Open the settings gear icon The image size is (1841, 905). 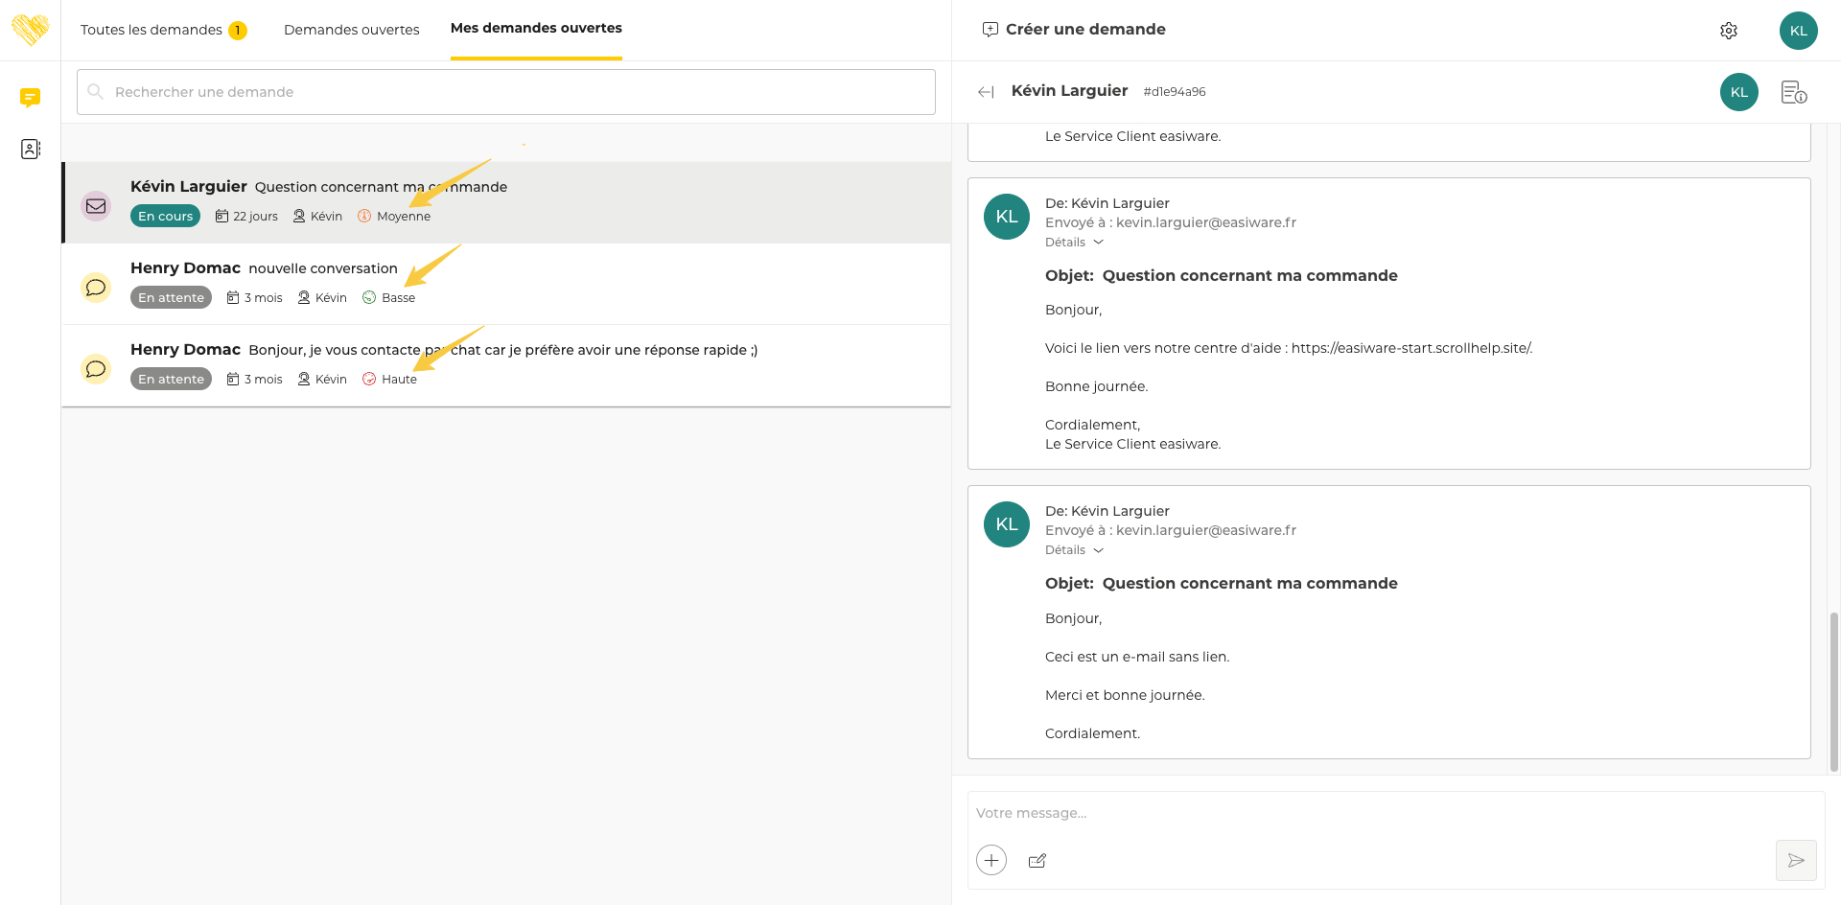pos(1728,31)
